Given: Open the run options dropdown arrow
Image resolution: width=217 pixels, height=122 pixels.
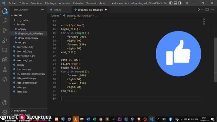Looking at the screenshot, I should coord(202,10).
